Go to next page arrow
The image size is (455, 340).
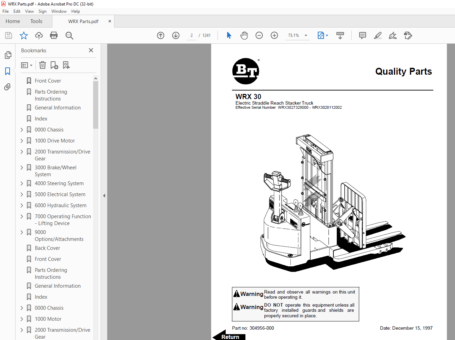click(x=176, y=35)
